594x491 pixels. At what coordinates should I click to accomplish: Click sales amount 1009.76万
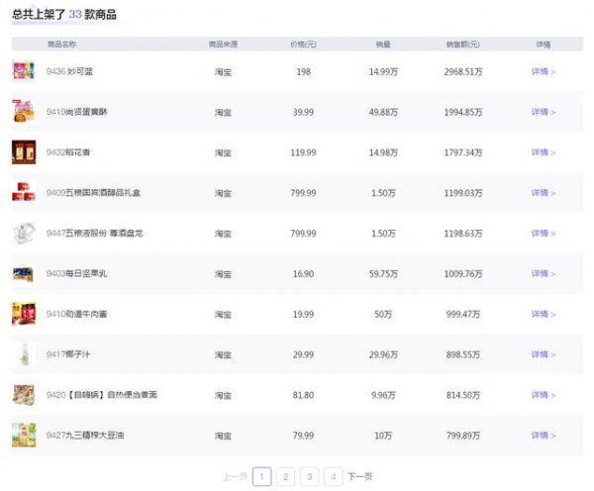pos(463,273)
